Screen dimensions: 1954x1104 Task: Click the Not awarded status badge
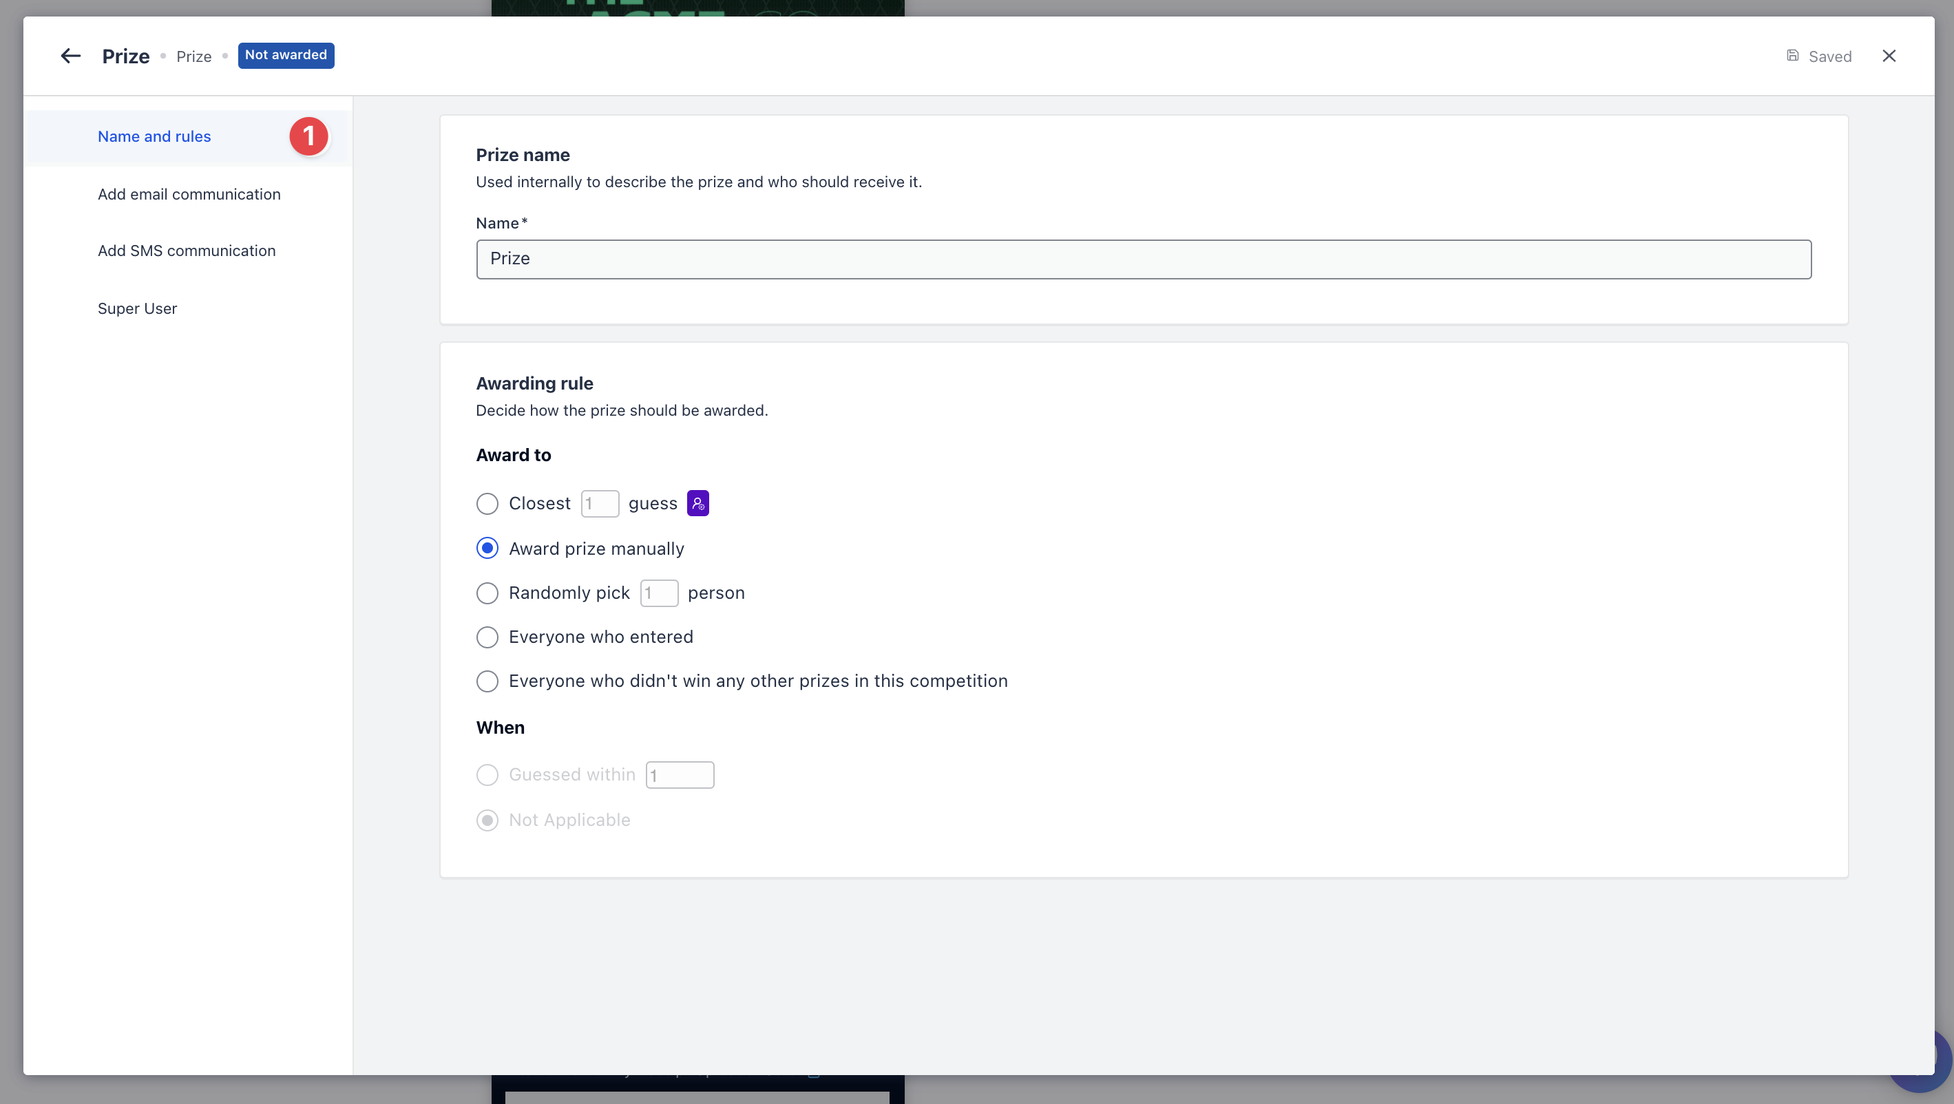(285, 55)
